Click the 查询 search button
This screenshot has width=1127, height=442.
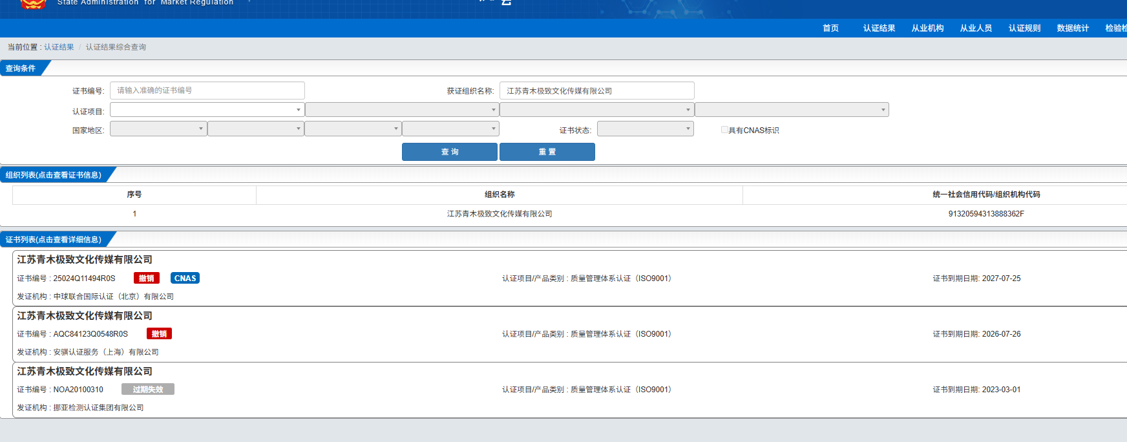pyautogui.click(x=450, y=152)
